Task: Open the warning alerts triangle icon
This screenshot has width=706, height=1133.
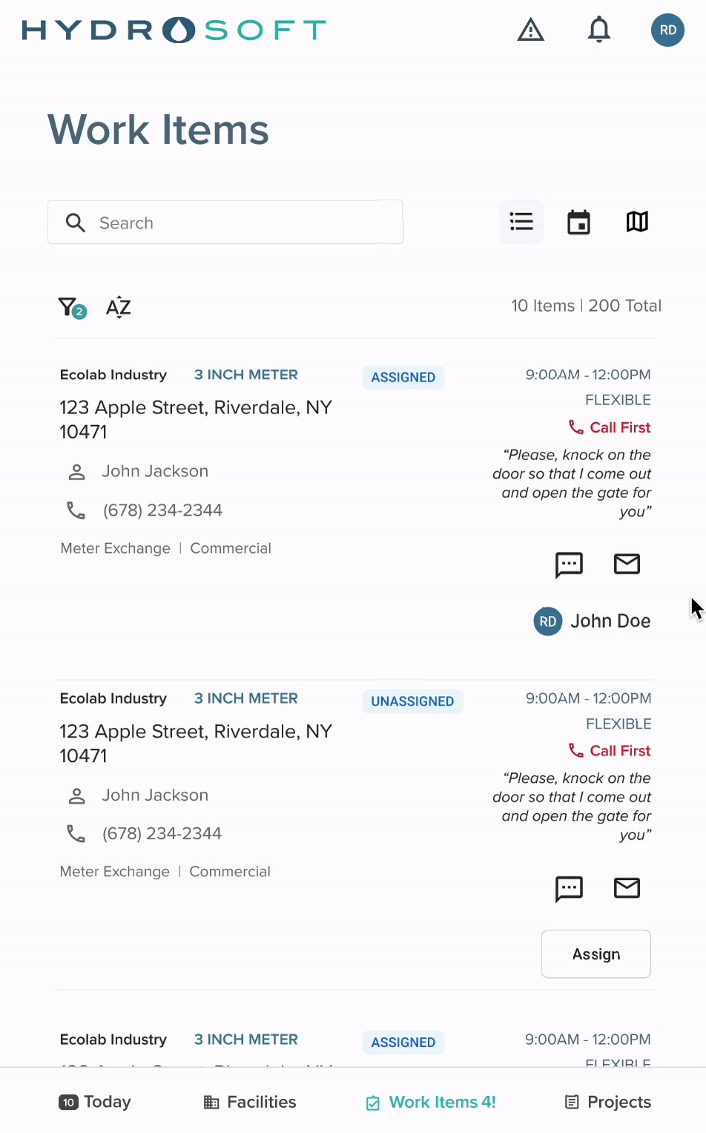Action: point(530,30)
